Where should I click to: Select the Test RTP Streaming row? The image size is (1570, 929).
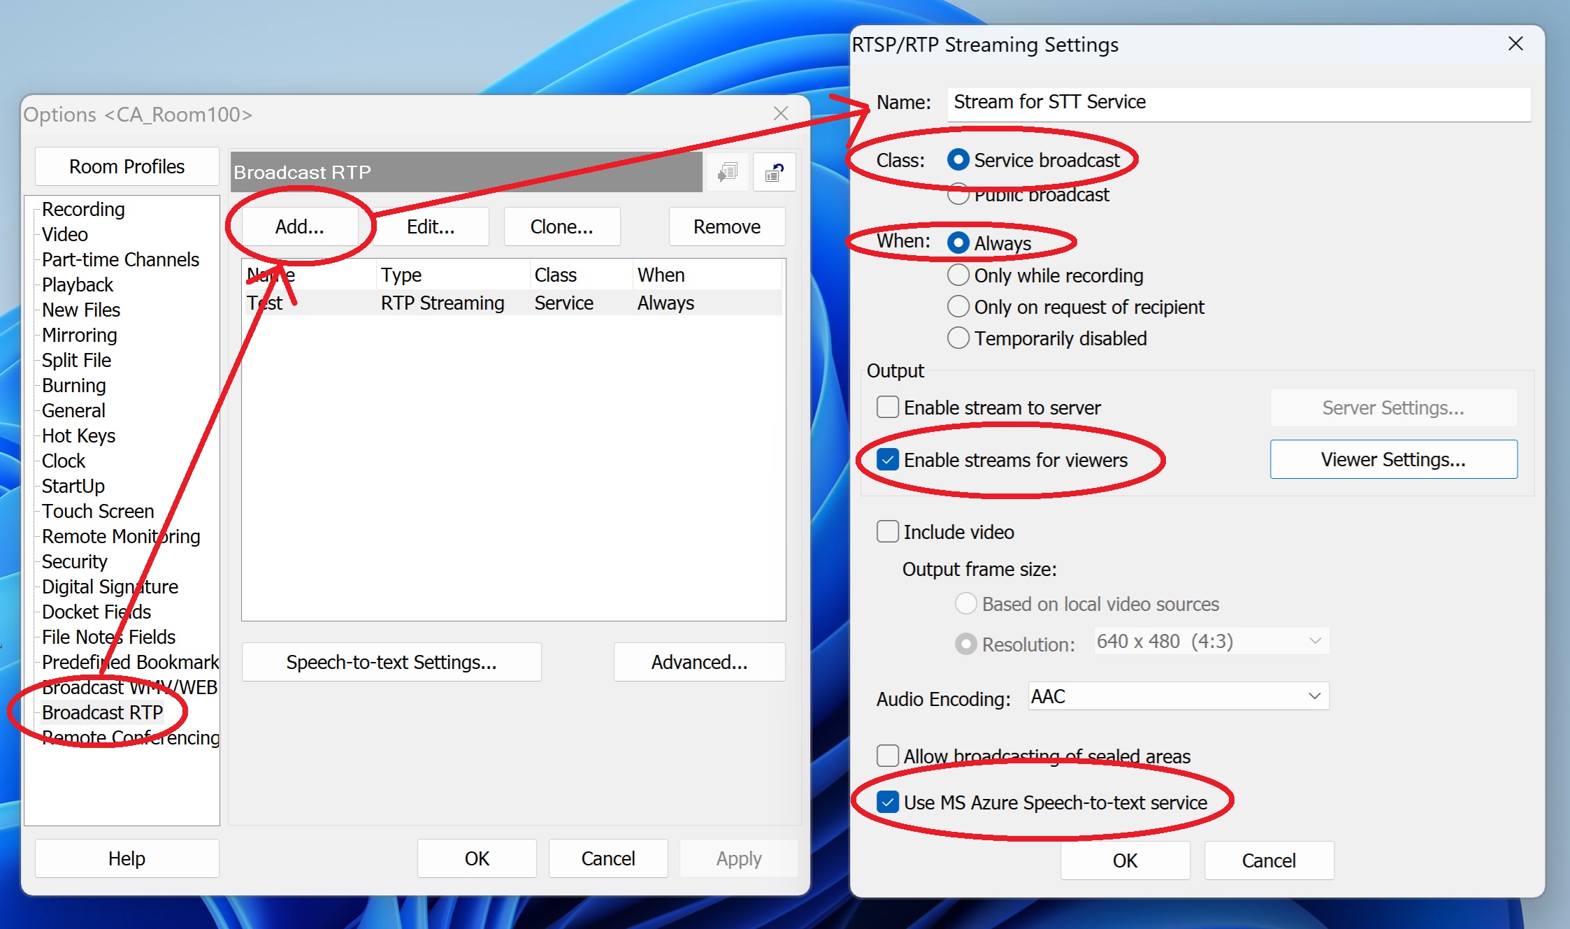512,303
